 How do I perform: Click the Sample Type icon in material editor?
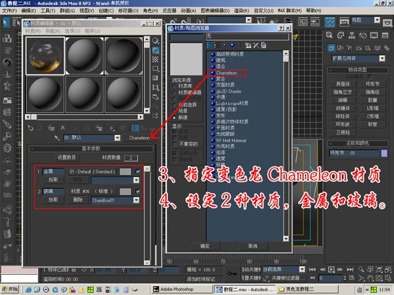156,41
